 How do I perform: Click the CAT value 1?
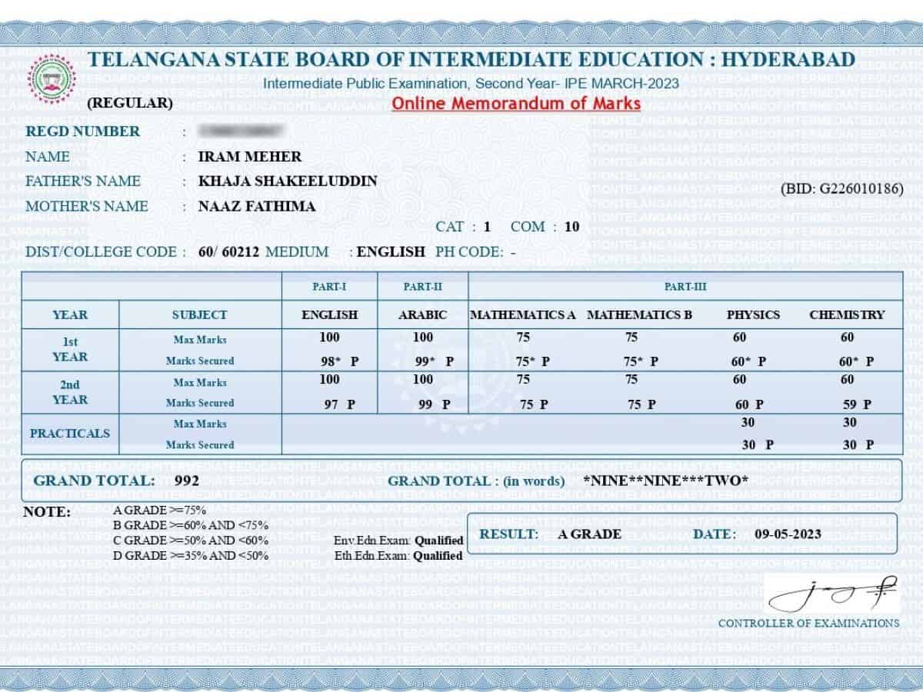pyautogui.click(x=488, y=227)
